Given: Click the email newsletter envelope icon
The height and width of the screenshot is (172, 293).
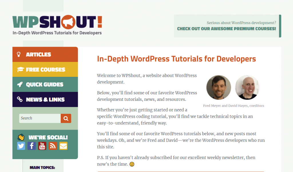Looking at the screenshot, I should 63,146.
